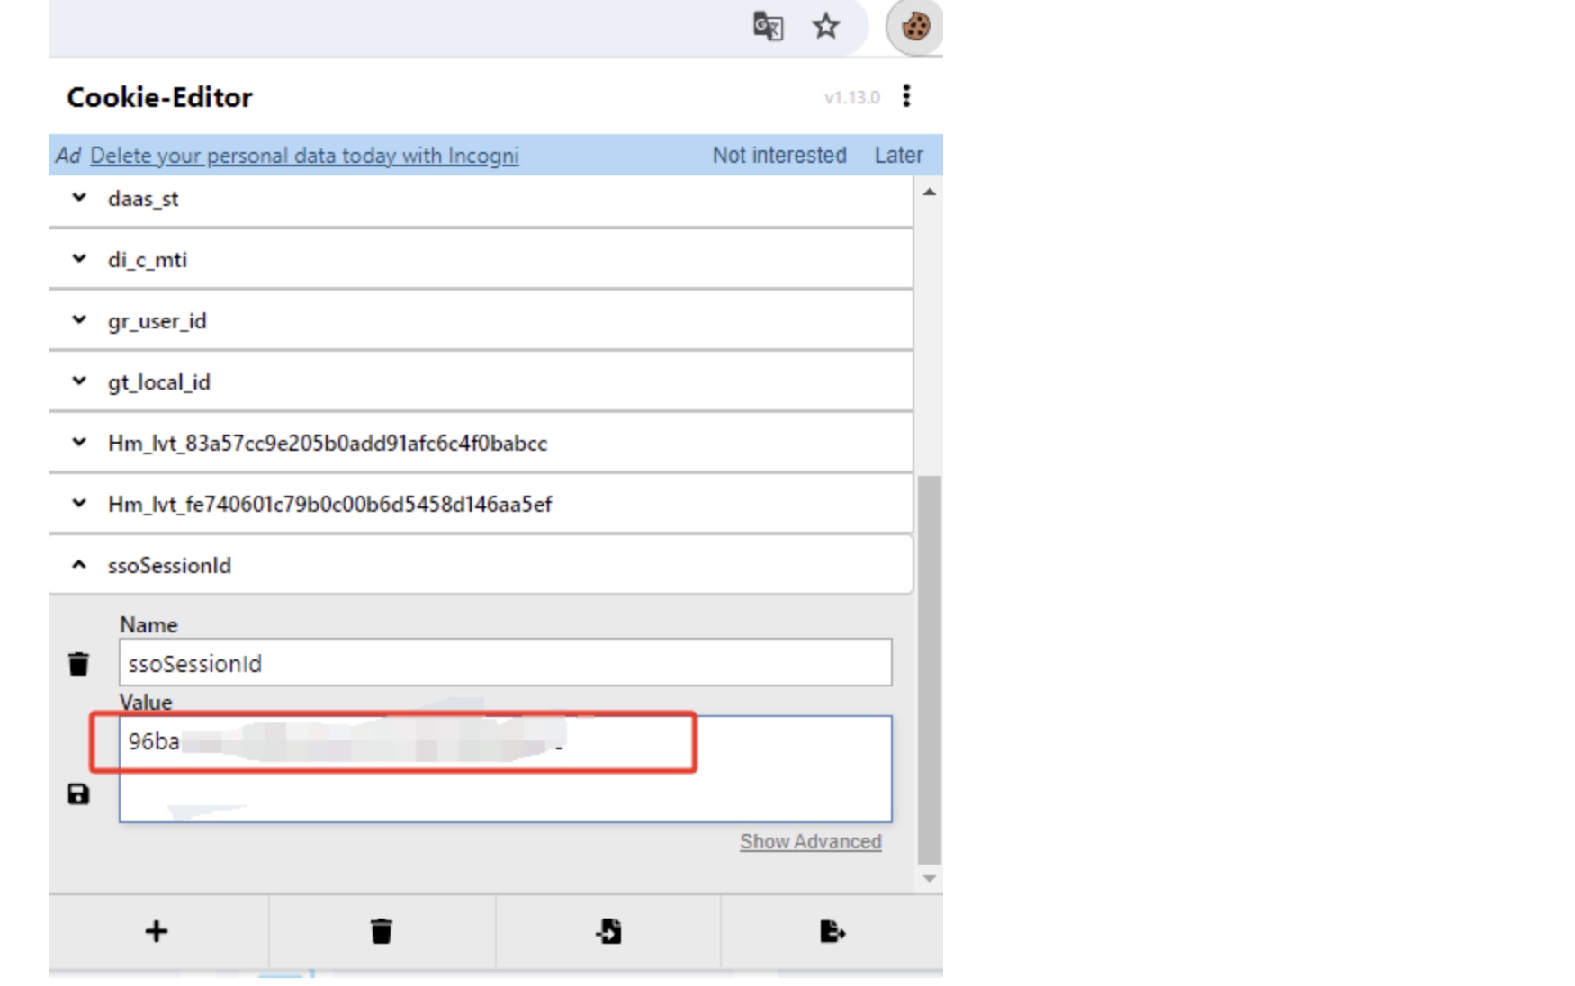Focus the cookie Value text area
The image size is (1575, 986).
(506, 769)
